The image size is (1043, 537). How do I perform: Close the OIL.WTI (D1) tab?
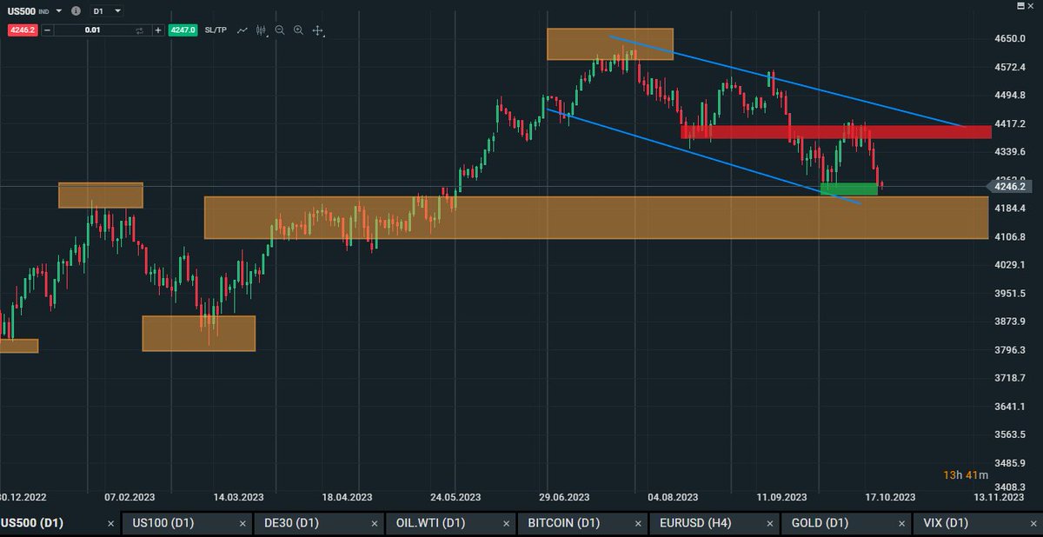click(506, 524)
